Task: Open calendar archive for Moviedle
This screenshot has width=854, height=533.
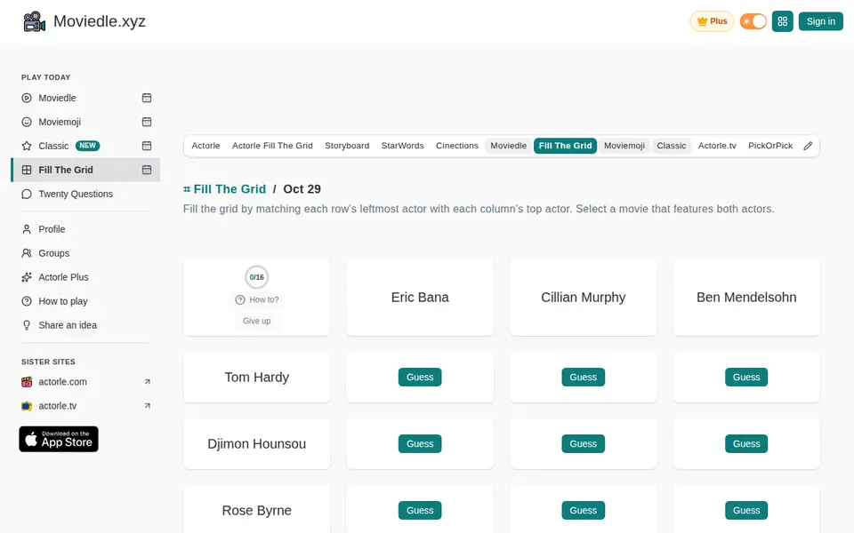Action: click(x=147, y=98)
